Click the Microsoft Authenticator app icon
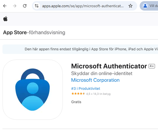Image resolution: width=158 pixels, height=134 pixels. 32,90
